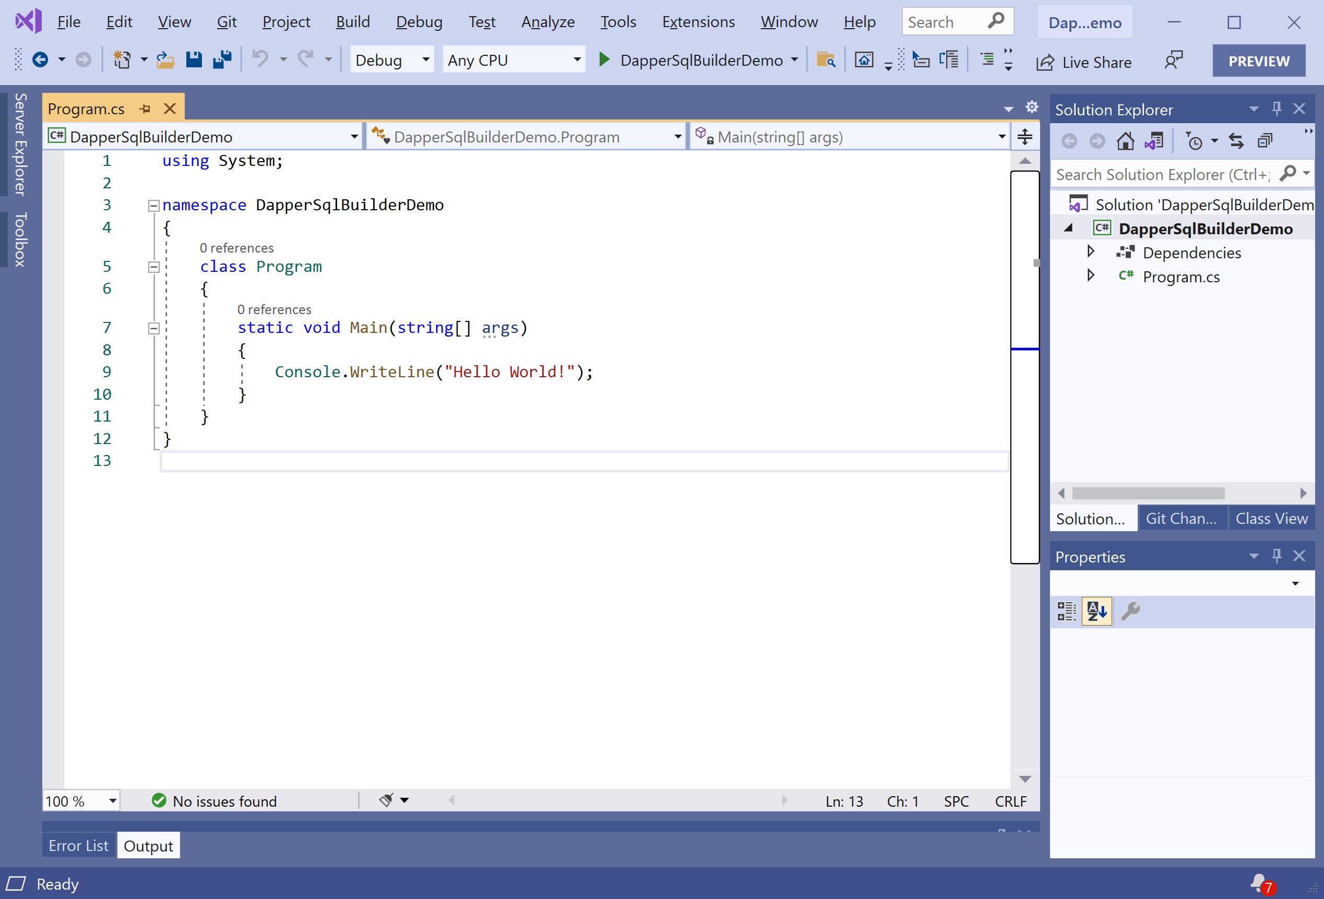The height and width of the screenshot is (899, 1324).
Task: Open the Git menu
Action: (x=226, y=21)
